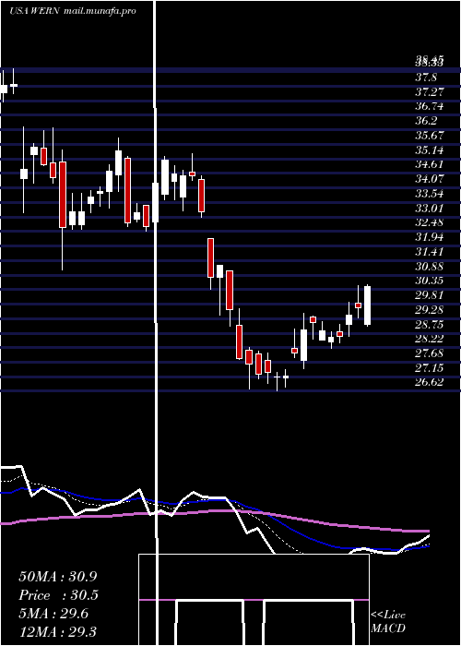Click the 27.15 price axis label

[x=430, y=368]
